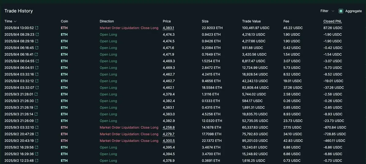Screen dimensions: 366x164
Task: Click the Trade History title
Action: click(19, 11)
